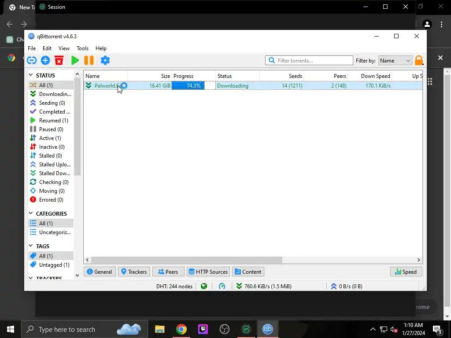Screen dimensions: 451x338
Task: Select the Inactive (0) filter
Action: [x=51, y=147]
